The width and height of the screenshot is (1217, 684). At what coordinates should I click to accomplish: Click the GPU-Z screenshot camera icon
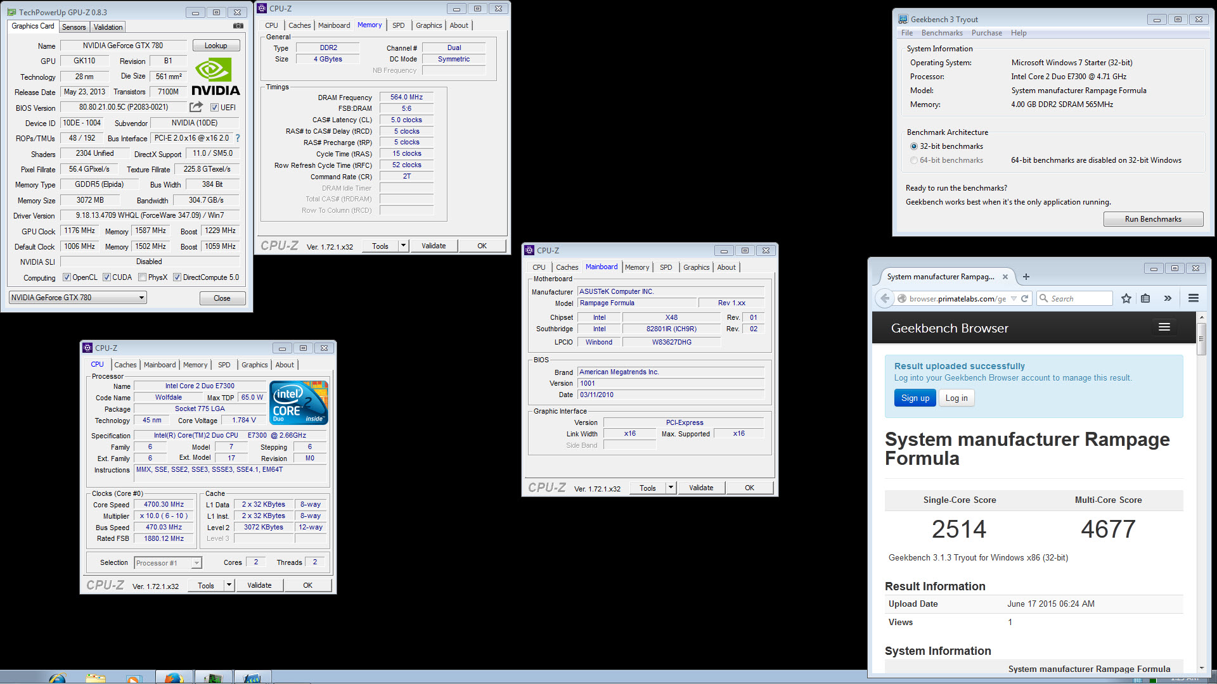point(238,26)
